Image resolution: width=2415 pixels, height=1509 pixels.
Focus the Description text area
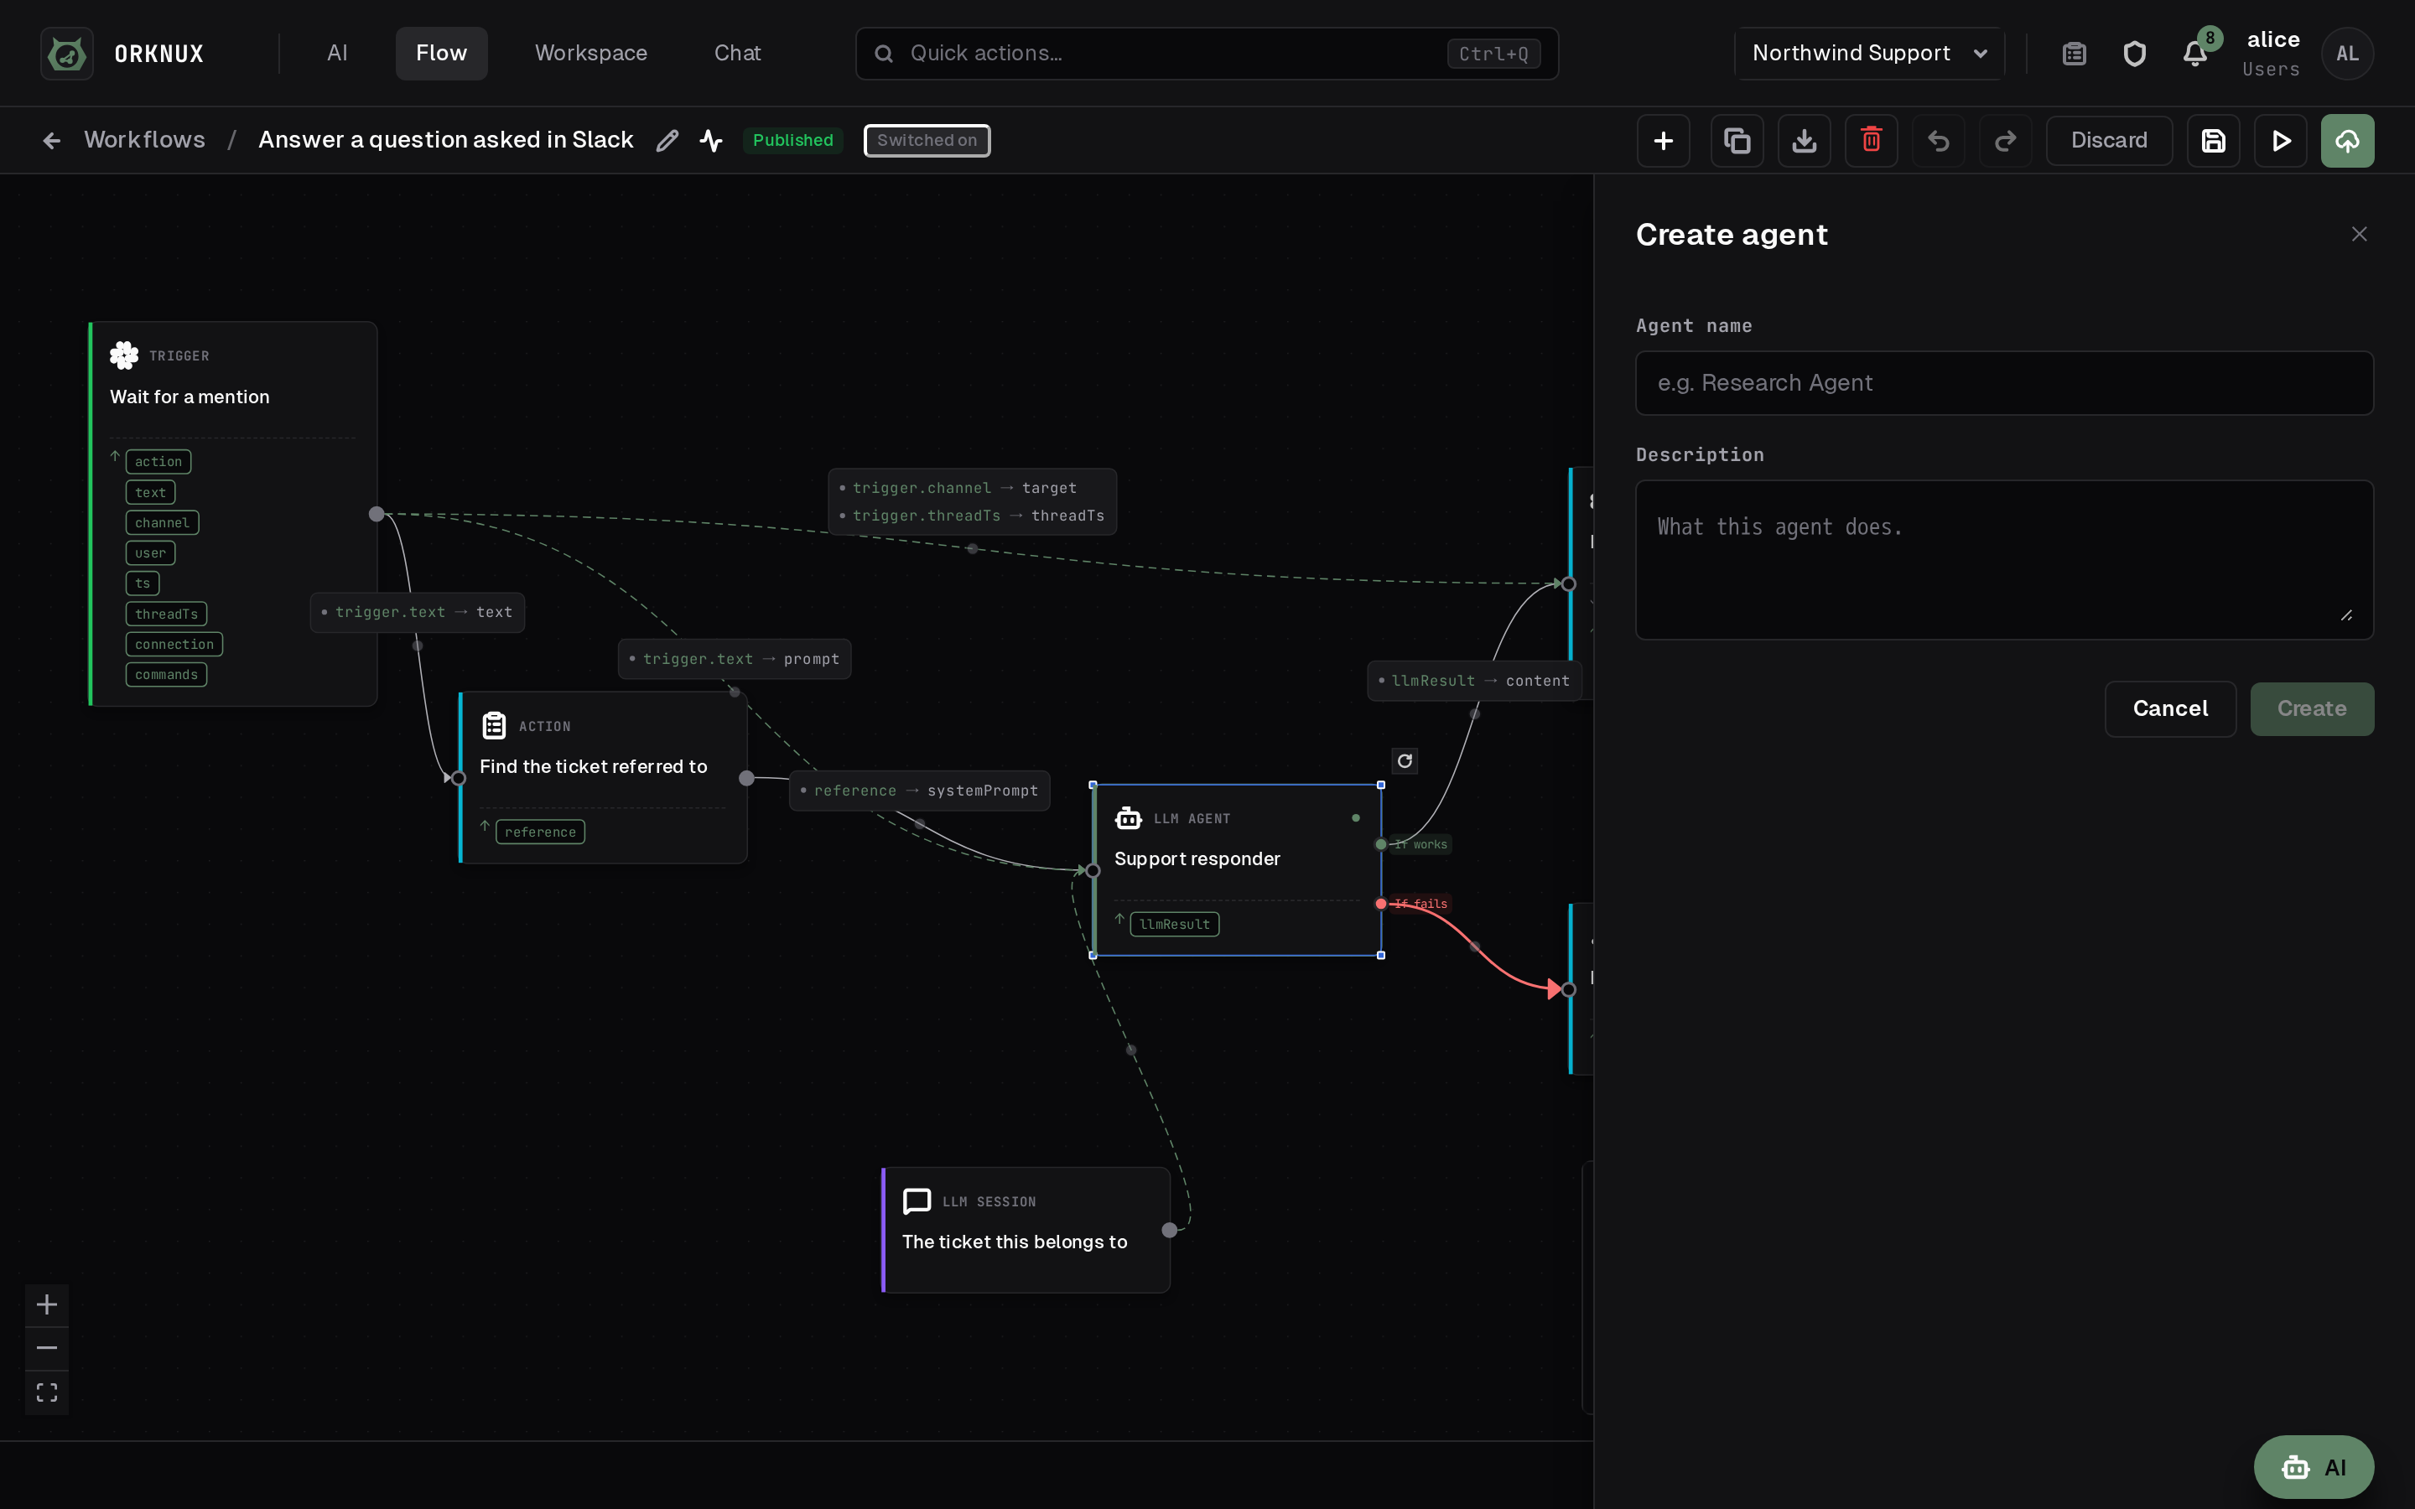[2004, 560]
